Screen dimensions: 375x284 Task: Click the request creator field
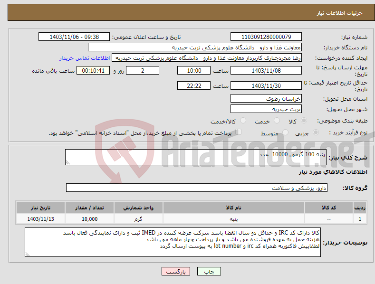(x=207, y=58)
